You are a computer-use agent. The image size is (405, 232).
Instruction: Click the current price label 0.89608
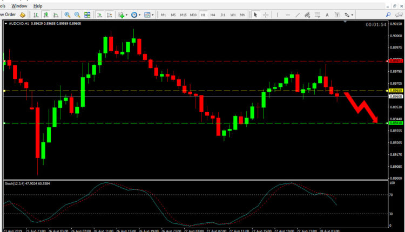tap(396, 96)
